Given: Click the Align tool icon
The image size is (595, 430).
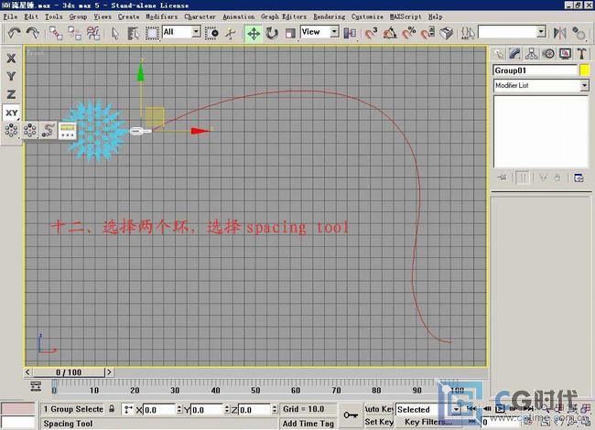Looking at the screenshot, I should (x=579, y=33).
